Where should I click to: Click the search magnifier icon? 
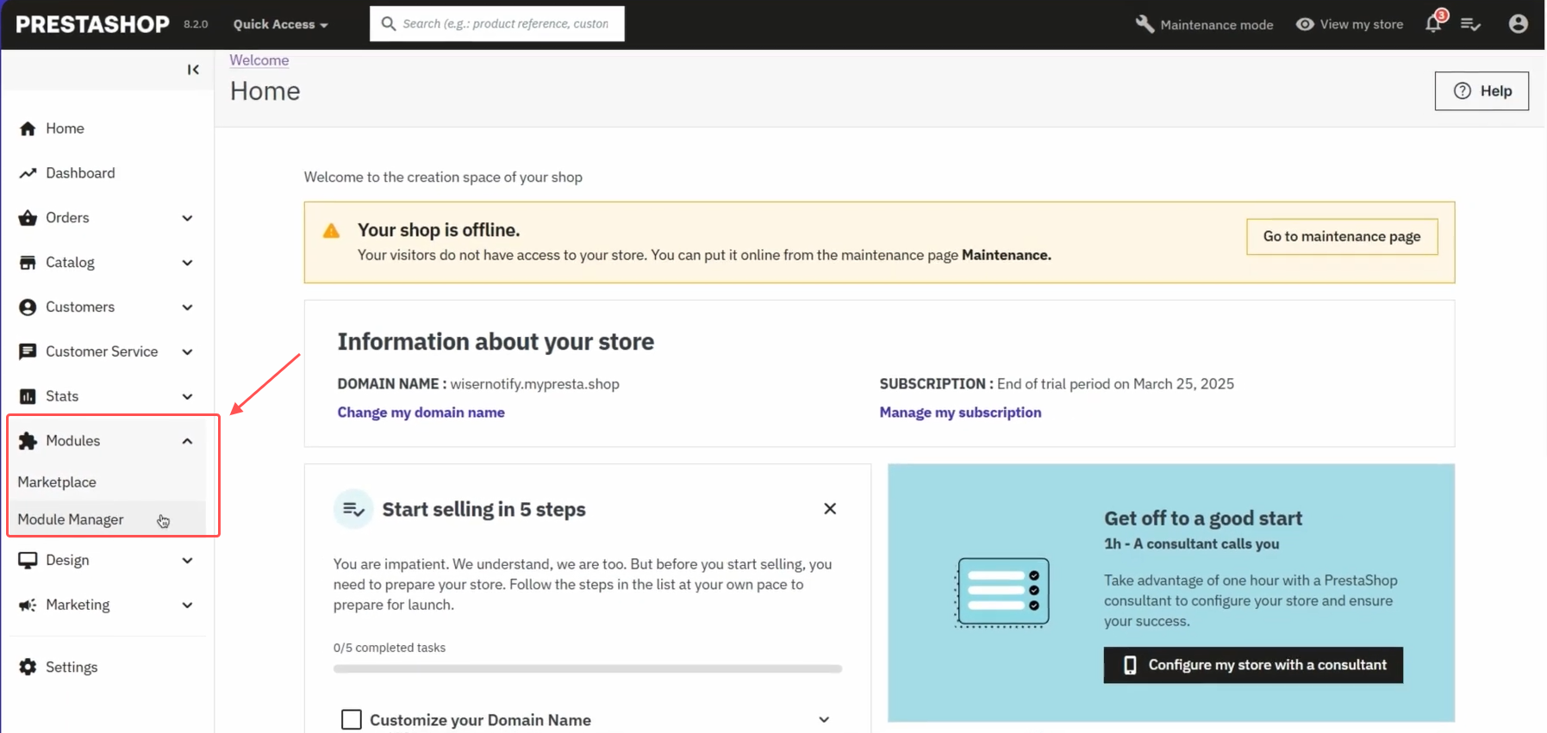(x=389, y=24)
